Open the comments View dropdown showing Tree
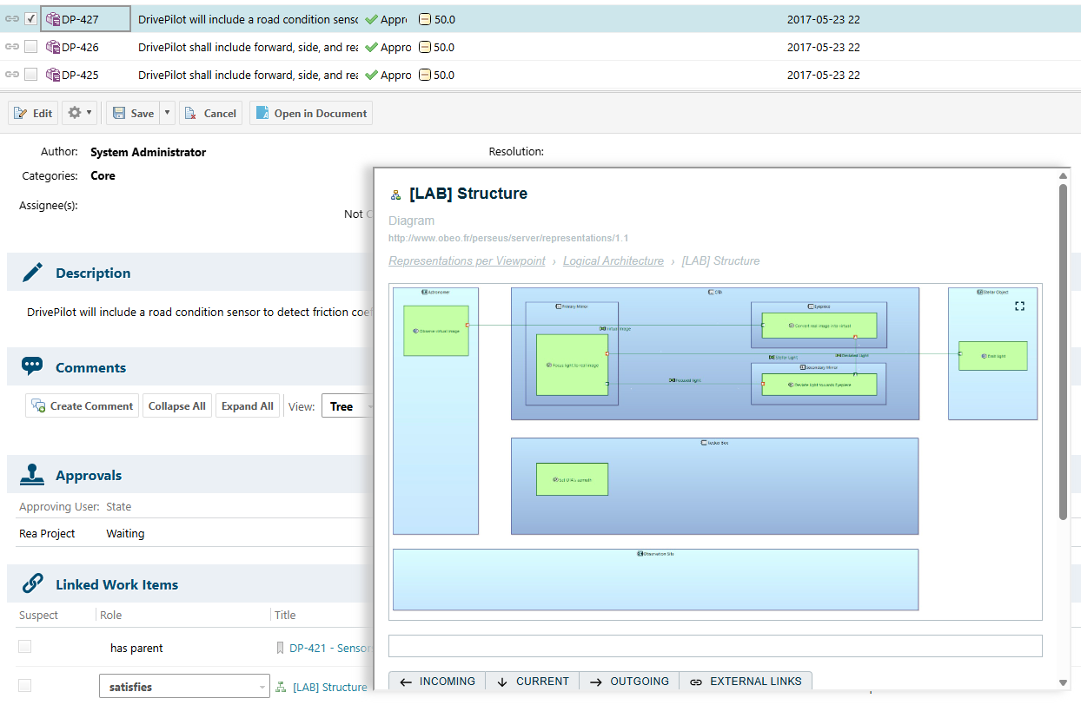The height and width of the screenshot is (705, 1081). click(348, 406)
